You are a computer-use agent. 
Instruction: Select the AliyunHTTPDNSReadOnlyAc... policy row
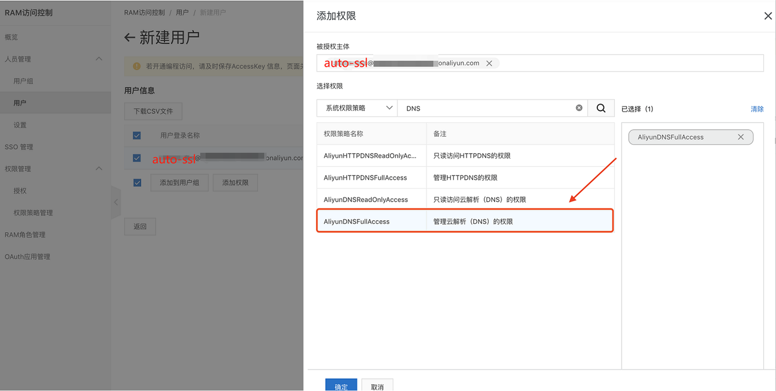tap(465, 156)
